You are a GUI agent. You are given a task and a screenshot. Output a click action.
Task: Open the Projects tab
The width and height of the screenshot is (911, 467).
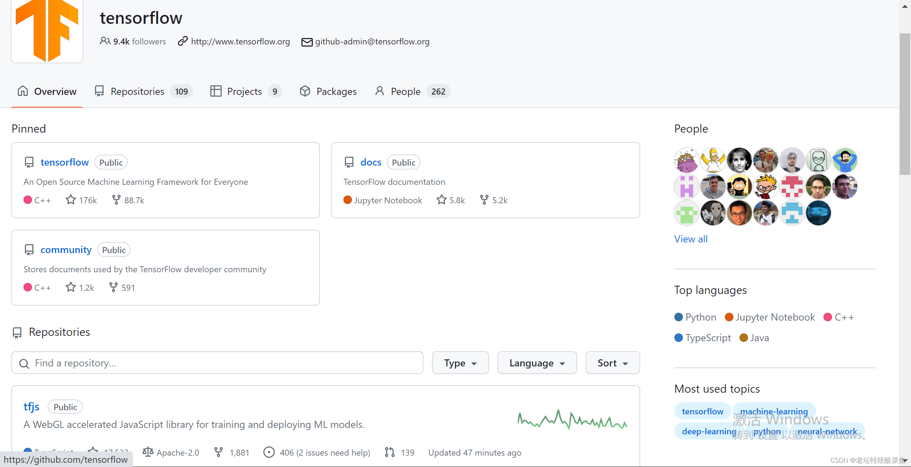click(x=246, y=91)
